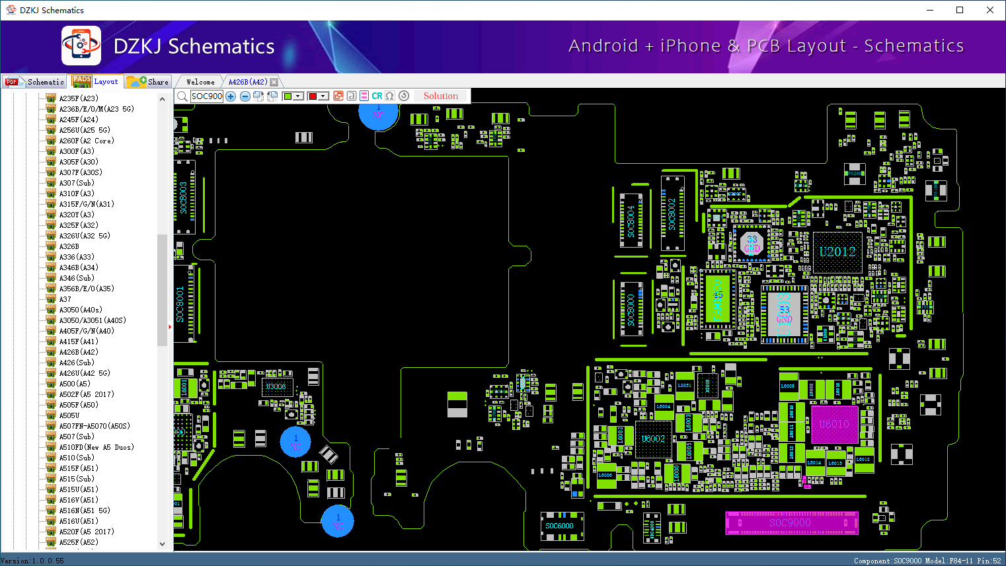Select A326U(A32 5G) in the tree
The image size is (1006, 566).
(85, 236)
